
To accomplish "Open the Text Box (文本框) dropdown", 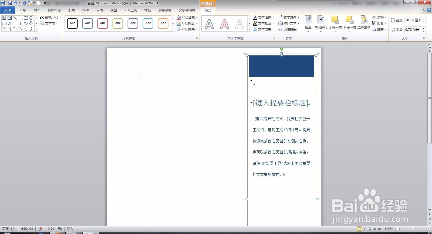I will (x=49, y=23).
